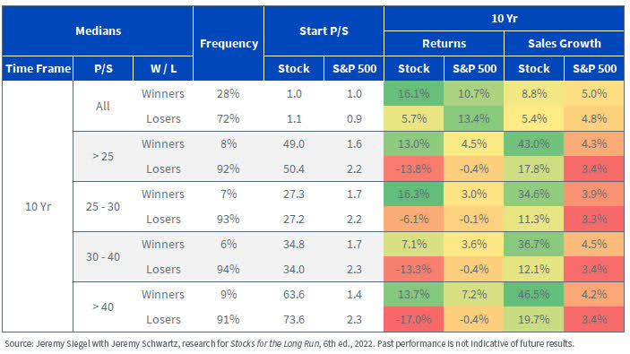Select the Sales Growth header cell

(x=564, y=43)
